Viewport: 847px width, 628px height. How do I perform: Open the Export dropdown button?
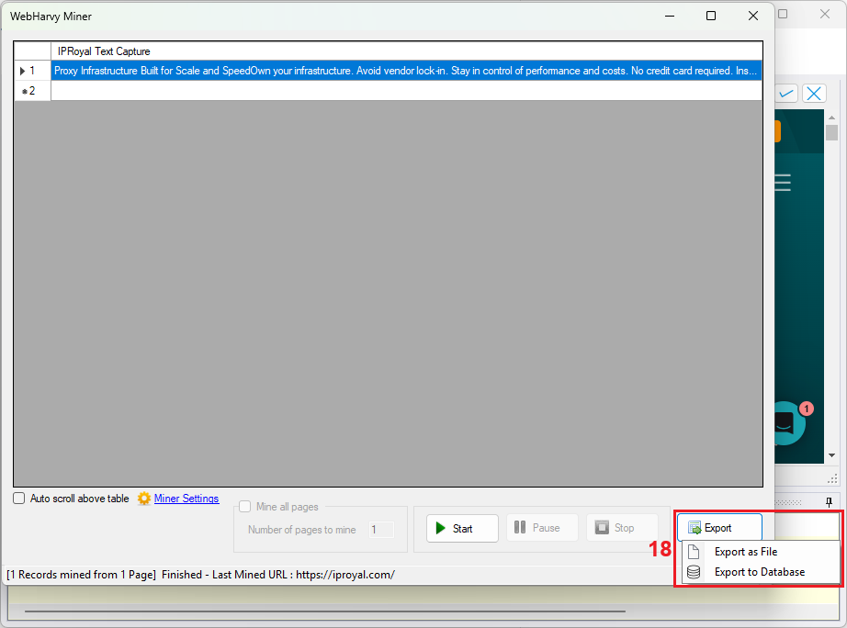coord(719,528)
